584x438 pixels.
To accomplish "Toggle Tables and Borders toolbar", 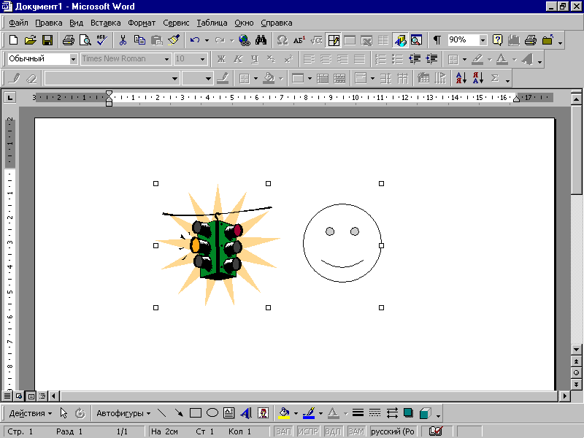I will tap(334, 40).
